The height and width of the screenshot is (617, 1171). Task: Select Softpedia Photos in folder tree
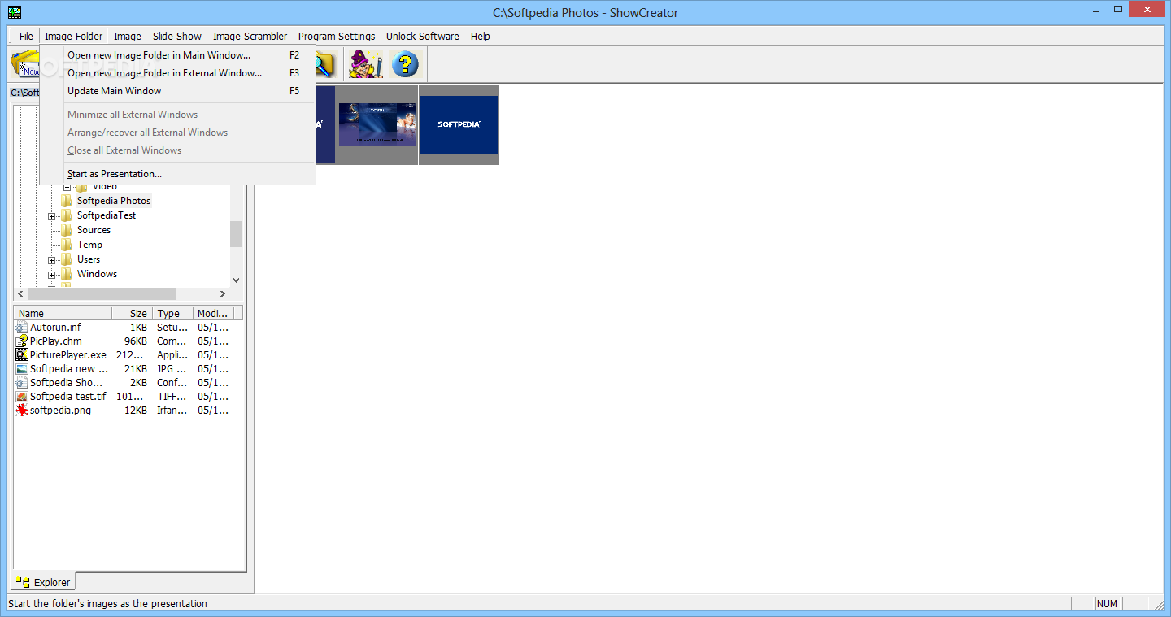click(x=114, y=201)
